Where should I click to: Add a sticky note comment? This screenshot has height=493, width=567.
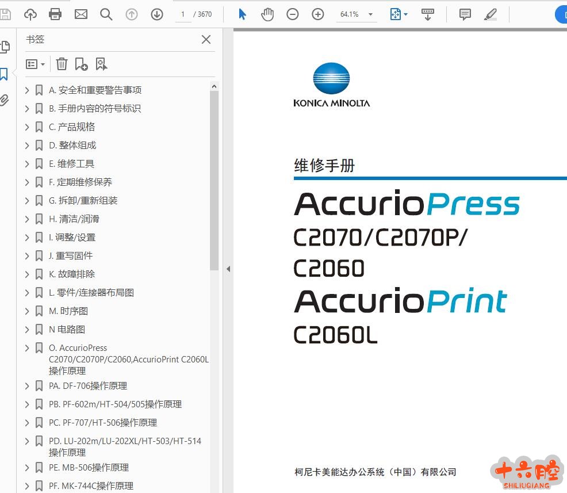pos(465,14)
